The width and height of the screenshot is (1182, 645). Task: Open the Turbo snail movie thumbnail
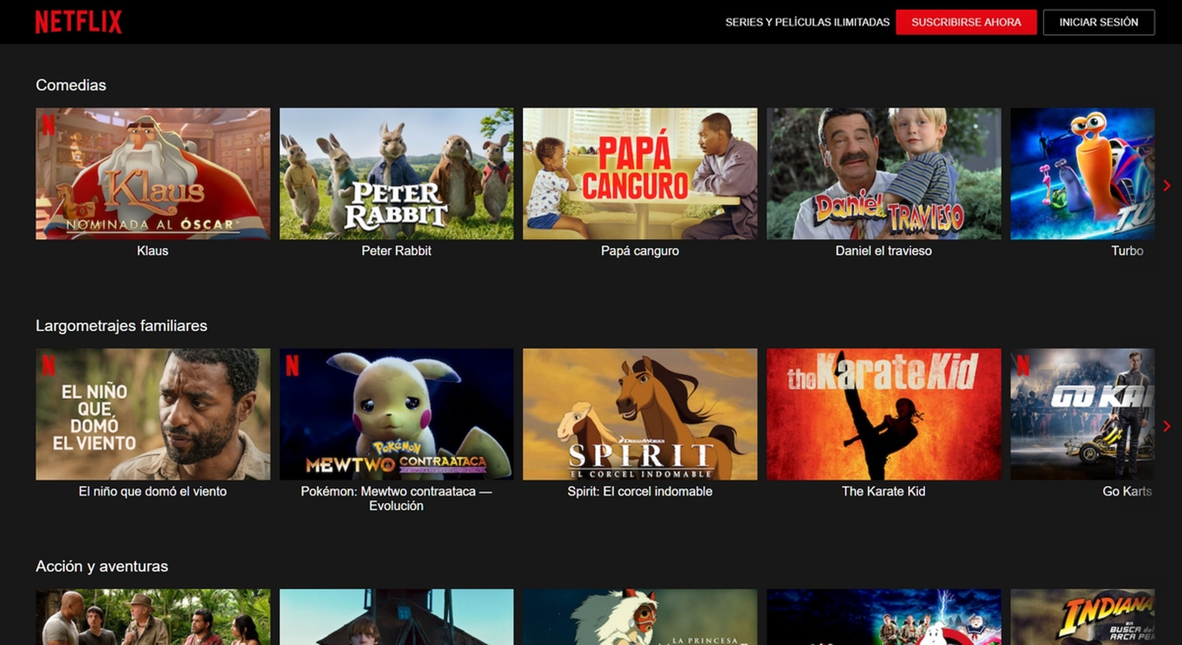click(1083, 174)
